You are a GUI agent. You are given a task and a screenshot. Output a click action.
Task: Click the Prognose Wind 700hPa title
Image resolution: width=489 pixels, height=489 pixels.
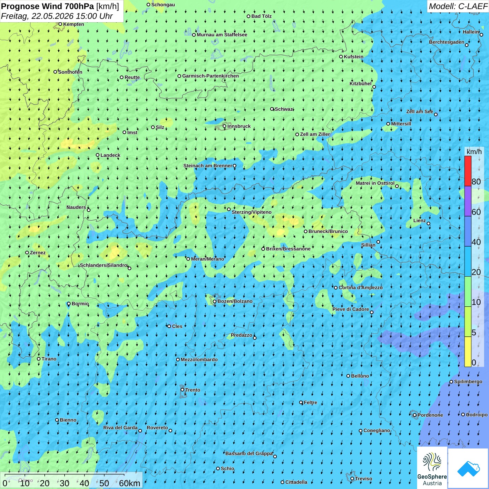[60, 6]
